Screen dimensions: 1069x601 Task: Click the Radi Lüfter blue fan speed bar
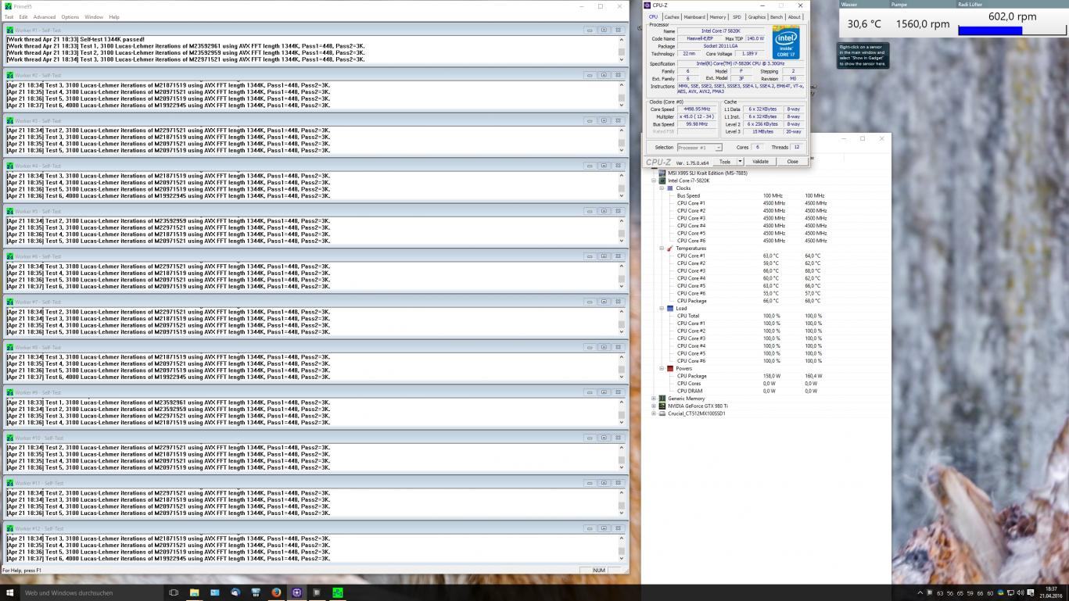[990, 30]
